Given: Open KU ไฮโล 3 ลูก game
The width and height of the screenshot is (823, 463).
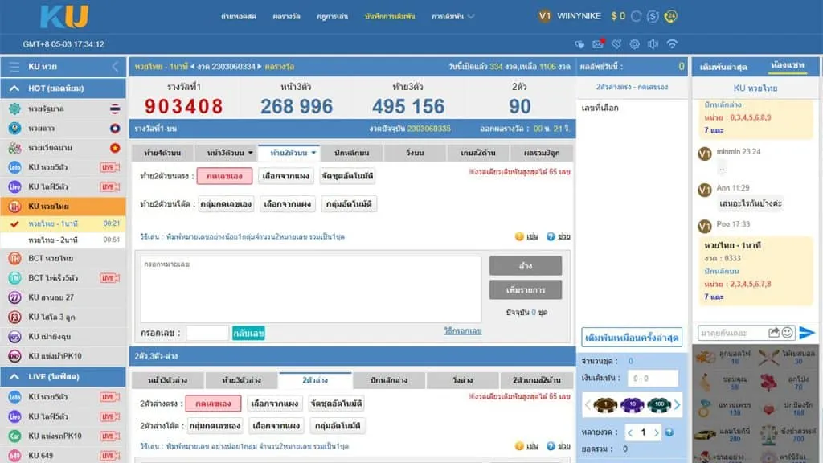Looking at the screenshot, I should [63, 317].
